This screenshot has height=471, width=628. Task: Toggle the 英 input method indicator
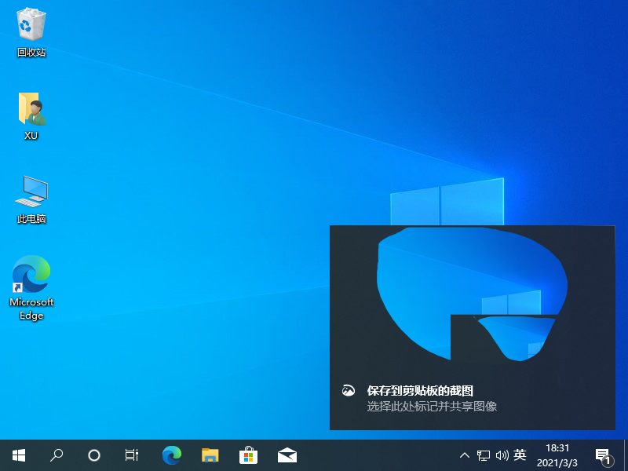coord(520,455)
